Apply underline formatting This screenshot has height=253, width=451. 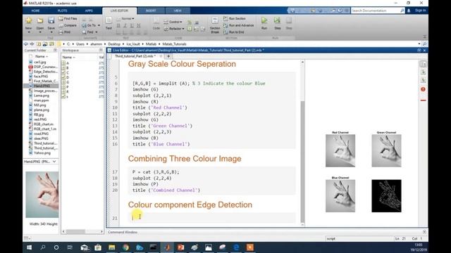[132, 25]
